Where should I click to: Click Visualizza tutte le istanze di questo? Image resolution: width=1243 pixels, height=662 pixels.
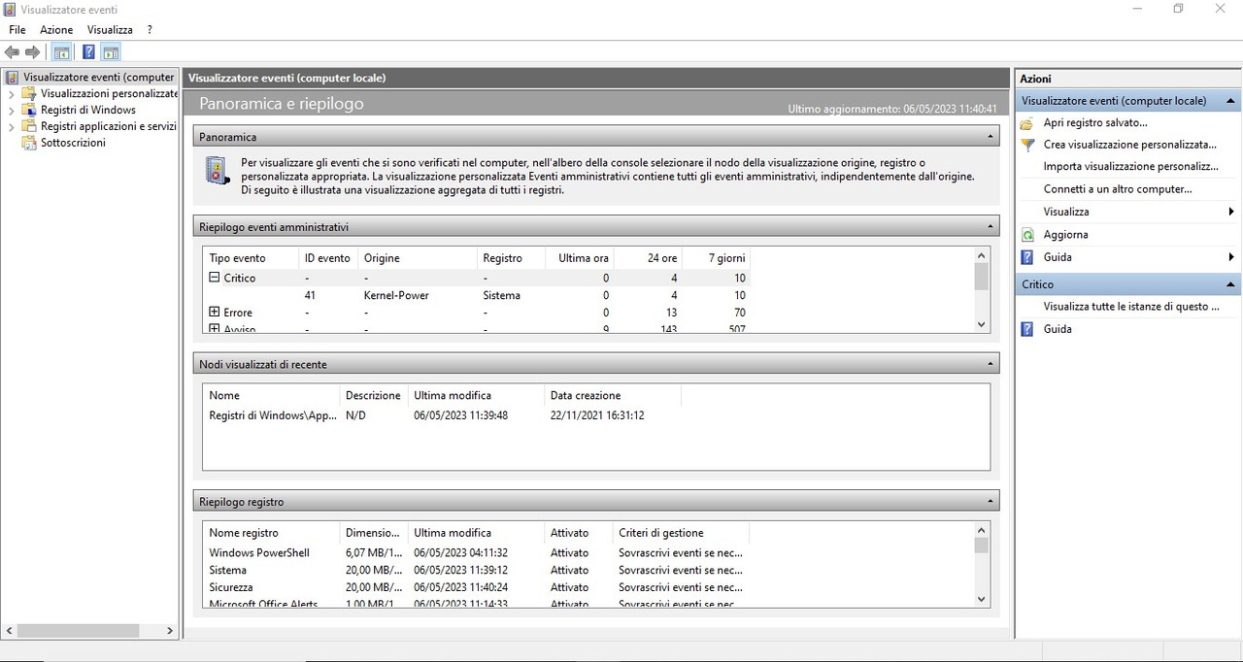pyautogui.click(x=1131, y=307)
